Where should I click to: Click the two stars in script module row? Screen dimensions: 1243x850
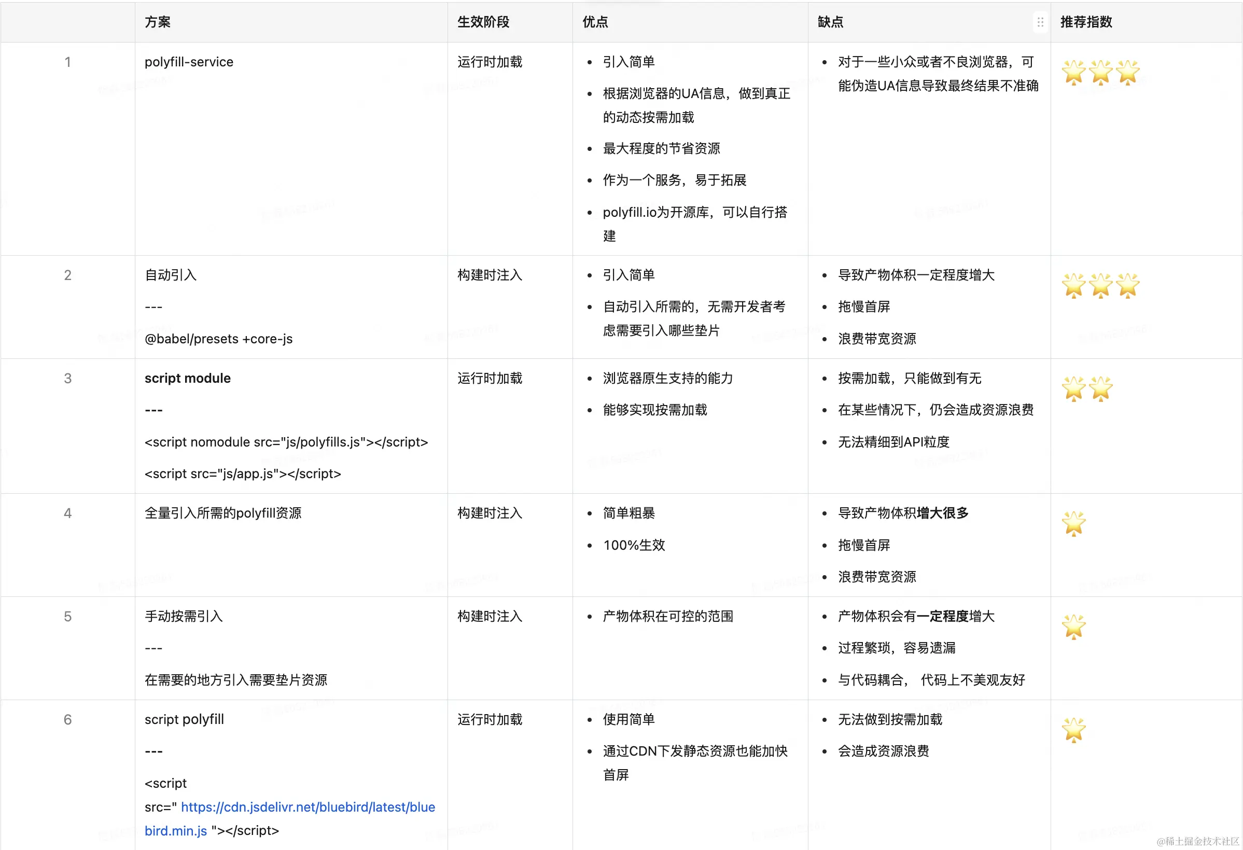[1087, 389]
